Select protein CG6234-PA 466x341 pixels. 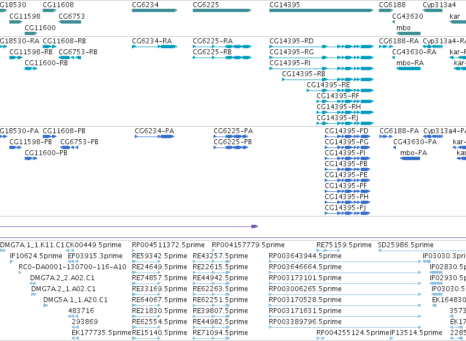click(154, 131)
